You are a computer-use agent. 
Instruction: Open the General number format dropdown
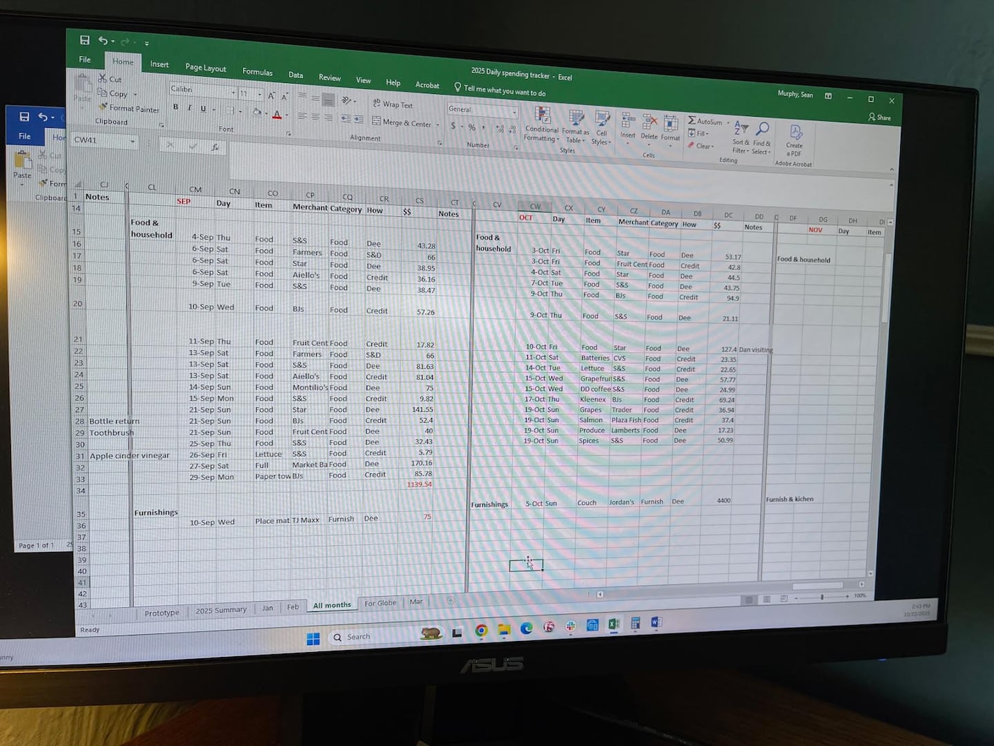pyautogui.click(x=514, y=112)
